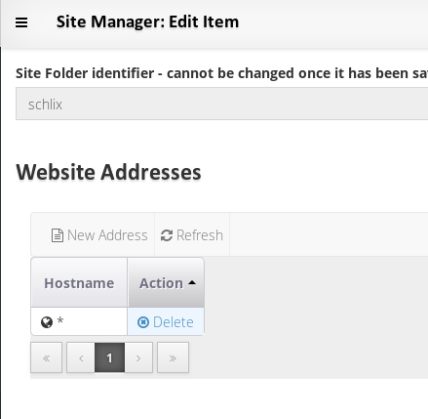
Task: Click the Refresh circular arrows icon
Action: (167, 235)
